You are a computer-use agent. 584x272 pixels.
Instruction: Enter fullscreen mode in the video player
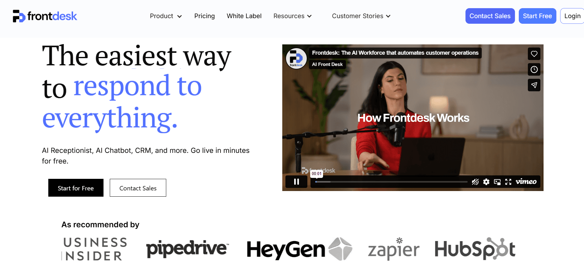508,182
